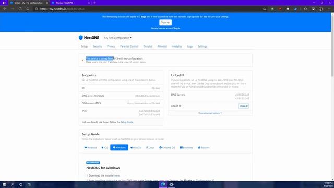
Task: Select the Linux setup guide tab
Action: click(x=150, y=147)
